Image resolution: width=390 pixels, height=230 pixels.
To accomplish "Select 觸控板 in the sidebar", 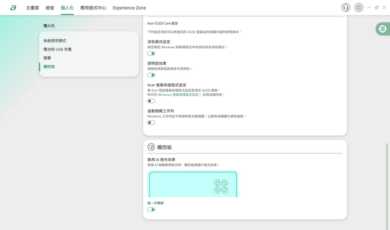I will [x=49, y=67].
